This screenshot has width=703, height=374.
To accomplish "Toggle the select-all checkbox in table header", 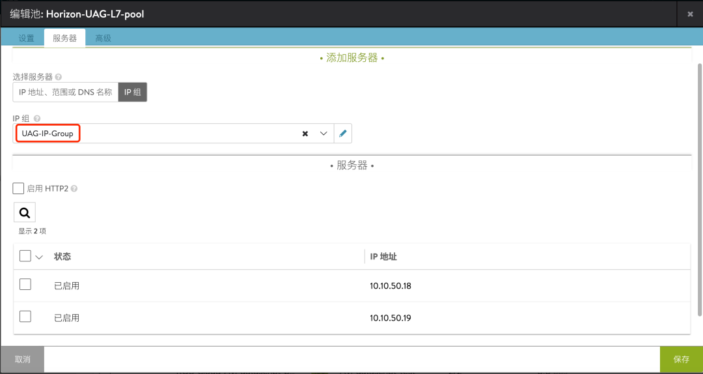I will tap(25, 256).
